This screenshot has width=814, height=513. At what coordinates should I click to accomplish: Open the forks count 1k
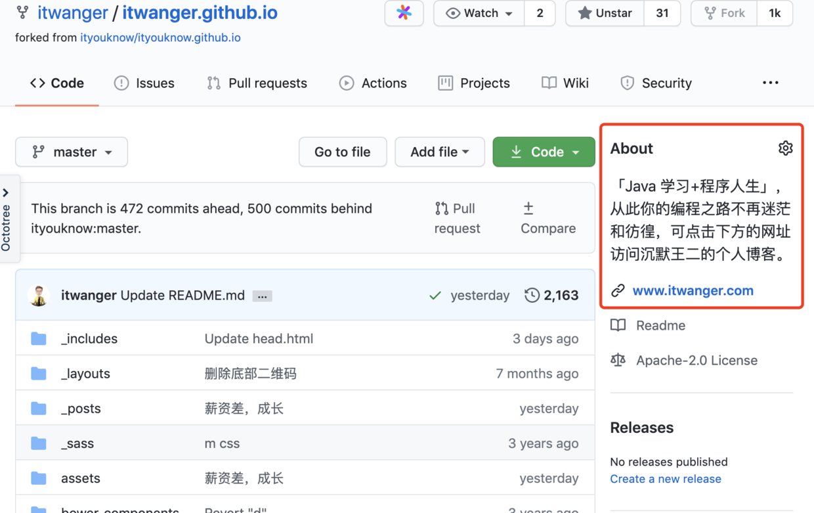tap(775, 13)
